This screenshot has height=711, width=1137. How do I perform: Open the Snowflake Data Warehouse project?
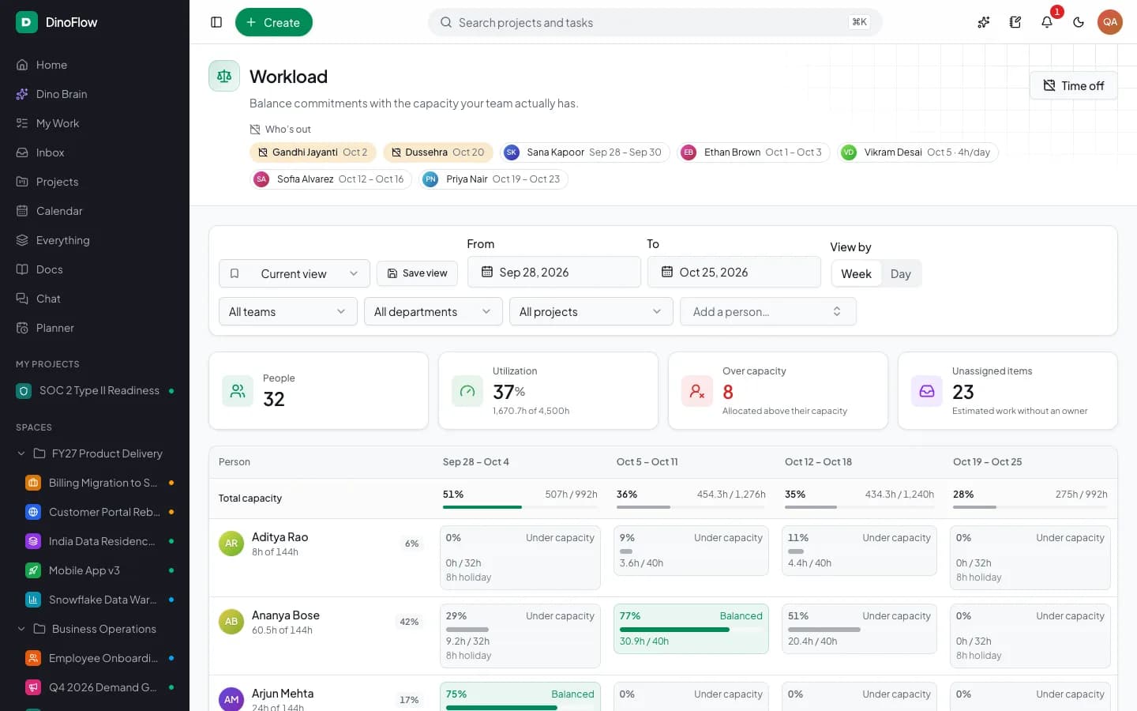point(95,600)
